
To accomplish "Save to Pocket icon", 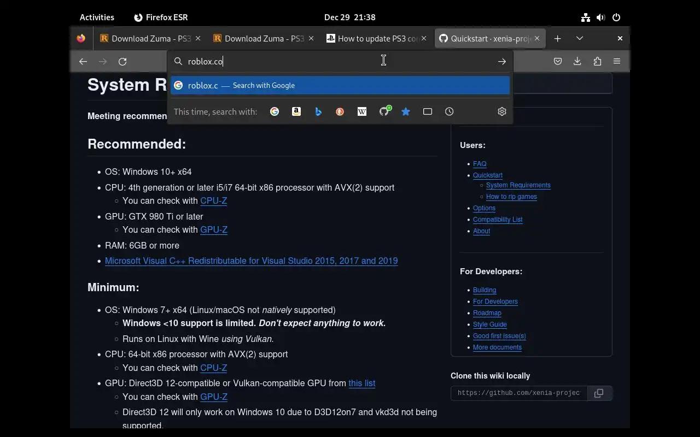I will tap(558, 62).
